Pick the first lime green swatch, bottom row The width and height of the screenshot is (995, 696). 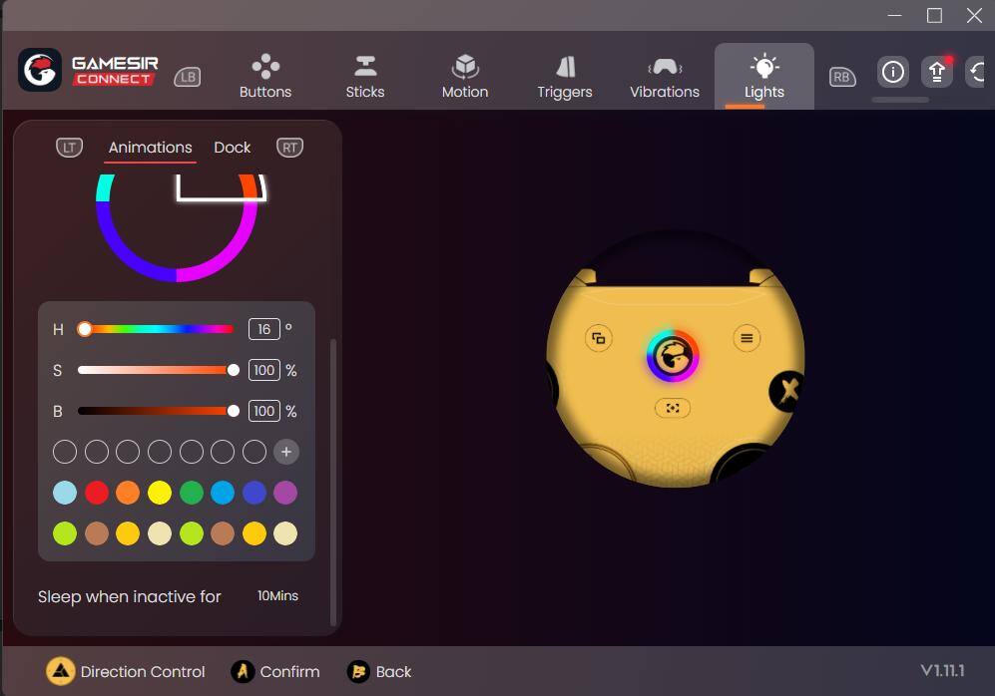point(65,533)
